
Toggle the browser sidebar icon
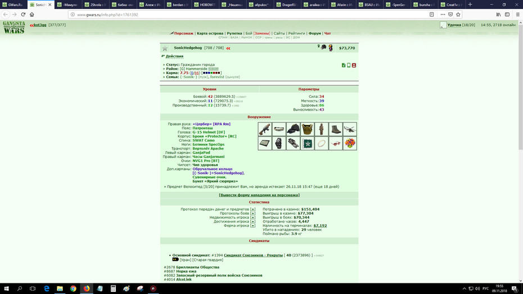(x=507, y=14)
